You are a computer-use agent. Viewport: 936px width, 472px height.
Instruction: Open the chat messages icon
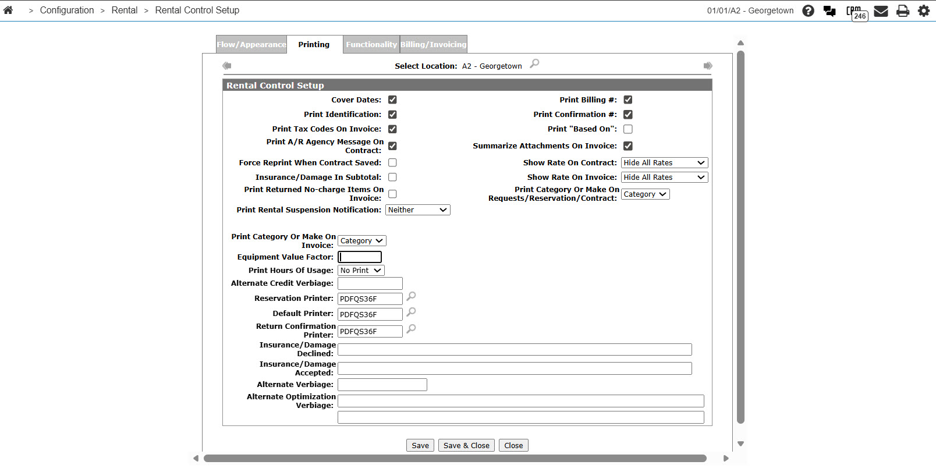(829, 10)
